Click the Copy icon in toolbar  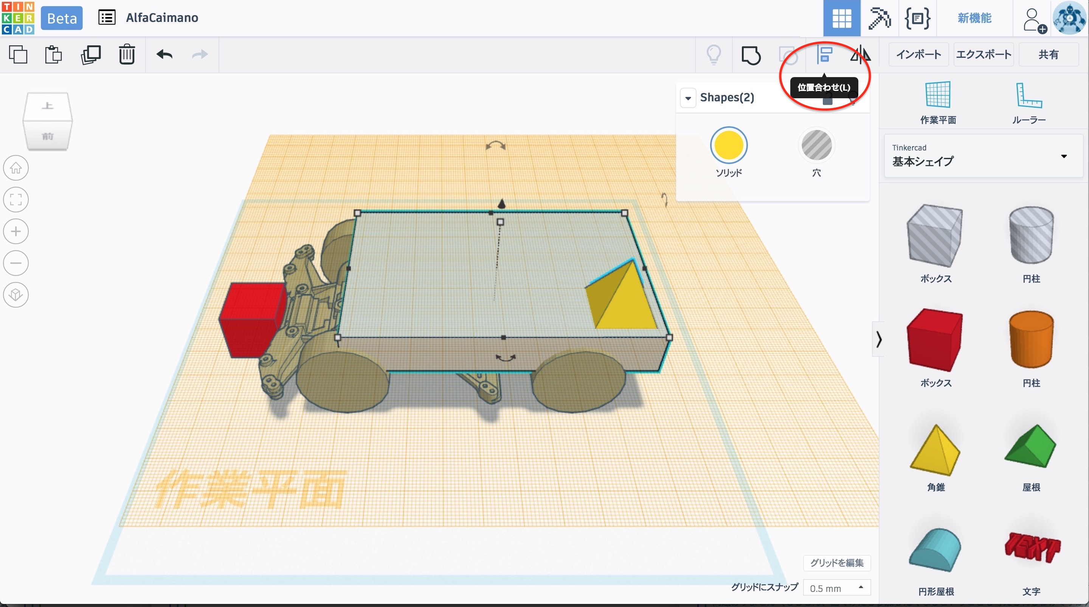18,54
